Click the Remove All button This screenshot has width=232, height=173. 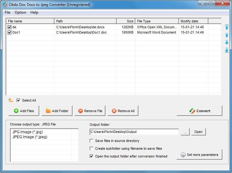pos(123,111)
